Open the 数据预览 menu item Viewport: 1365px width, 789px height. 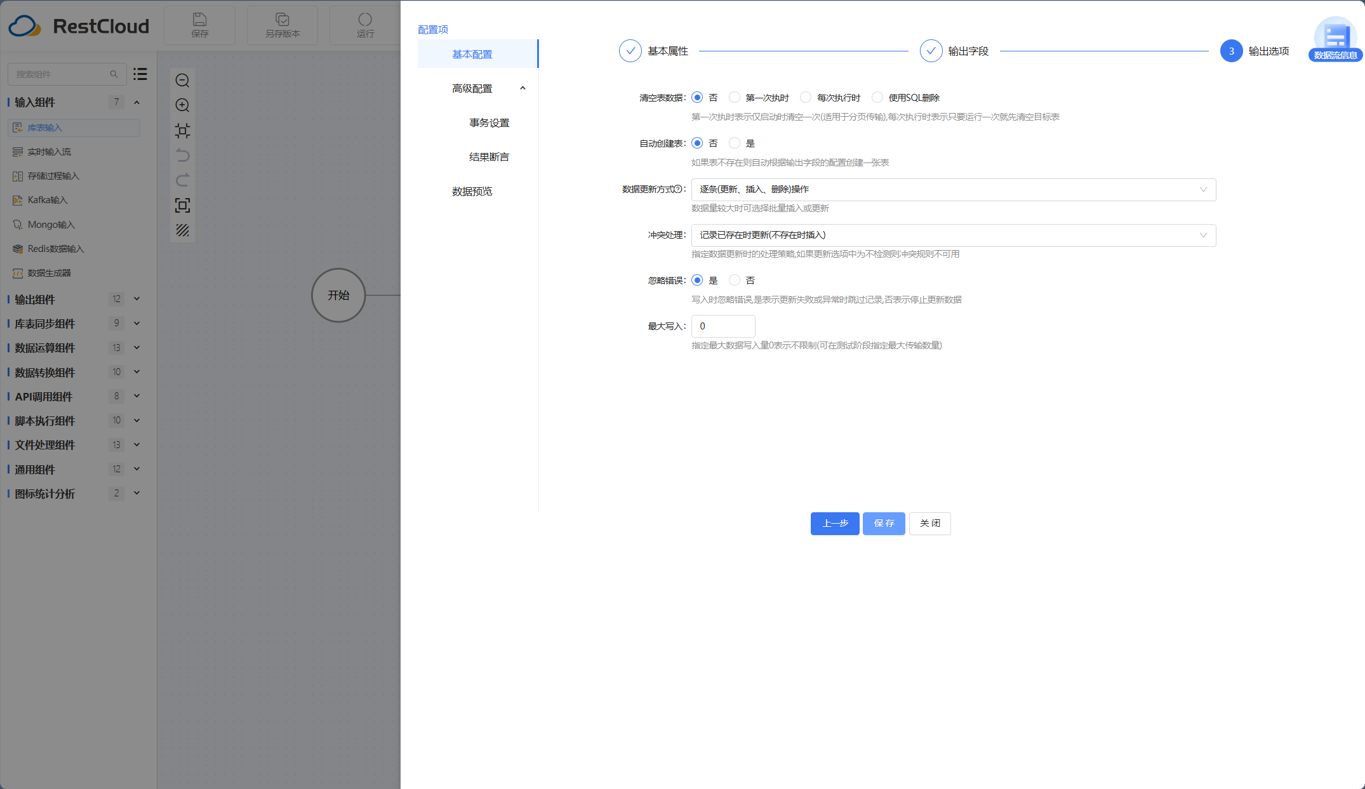tap(472, 191)
